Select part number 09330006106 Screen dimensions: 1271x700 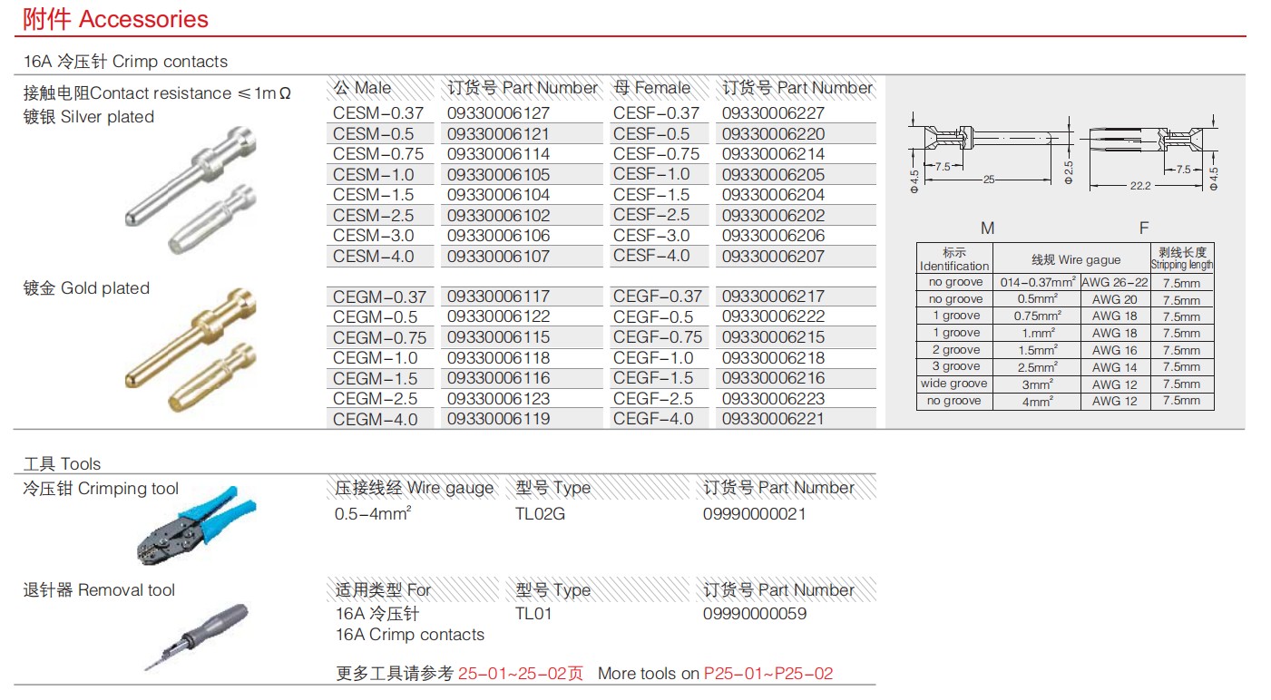(498, 236)
